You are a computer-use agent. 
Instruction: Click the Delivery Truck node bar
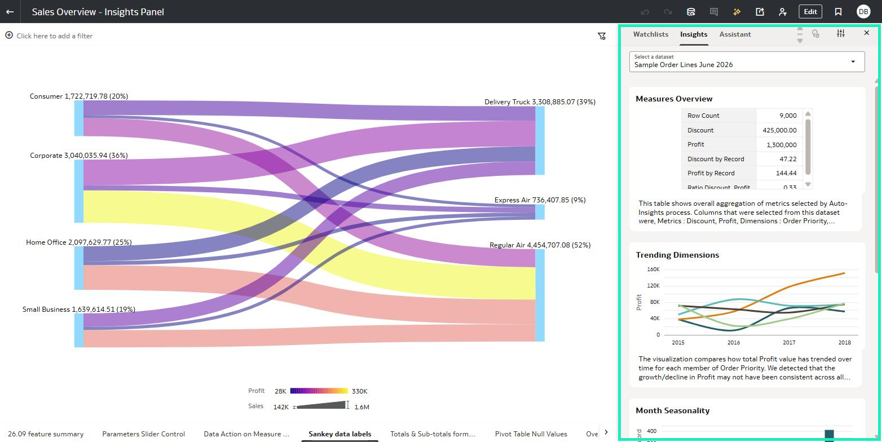[540, 140]
